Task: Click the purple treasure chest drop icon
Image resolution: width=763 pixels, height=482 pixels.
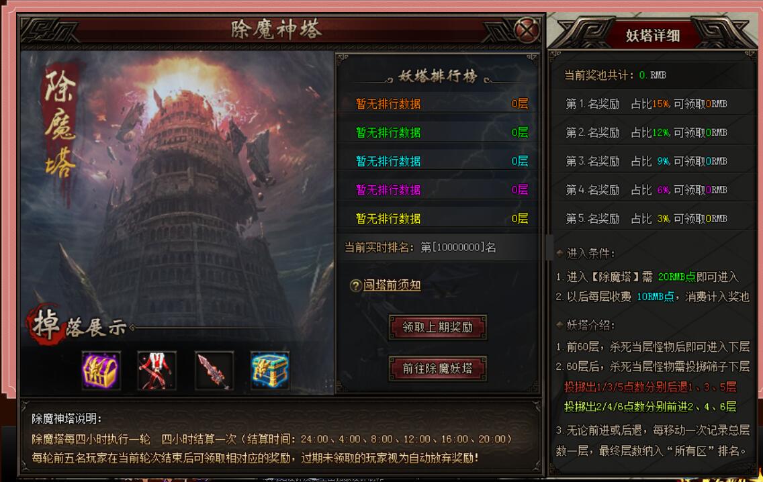Action: [x=101, y=371]
